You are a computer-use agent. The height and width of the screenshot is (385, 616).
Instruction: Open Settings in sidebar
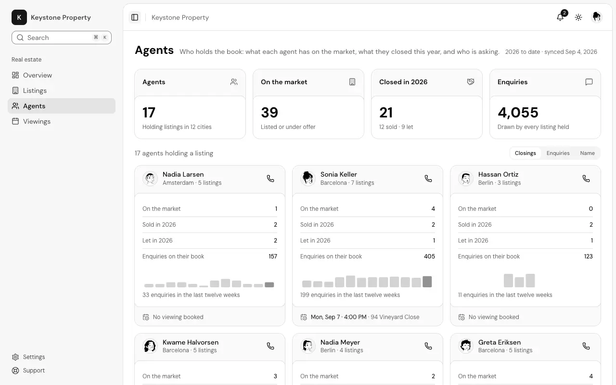click(62, 357)
